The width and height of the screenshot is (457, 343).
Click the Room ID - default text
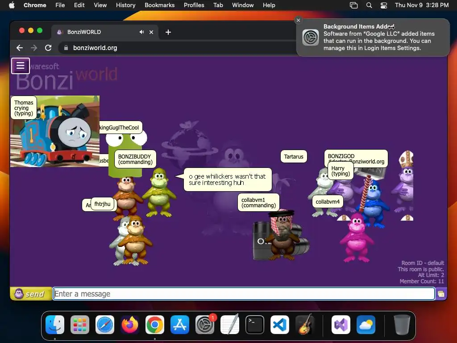[423, 263]
